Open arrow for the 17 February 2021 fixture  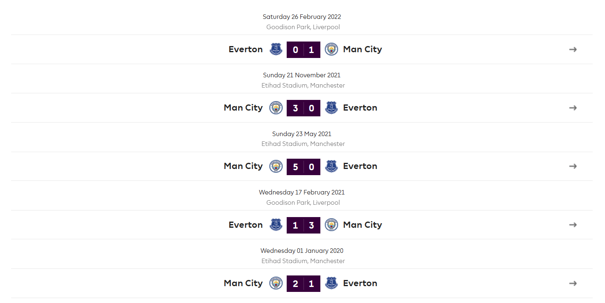tap(573, 225)
